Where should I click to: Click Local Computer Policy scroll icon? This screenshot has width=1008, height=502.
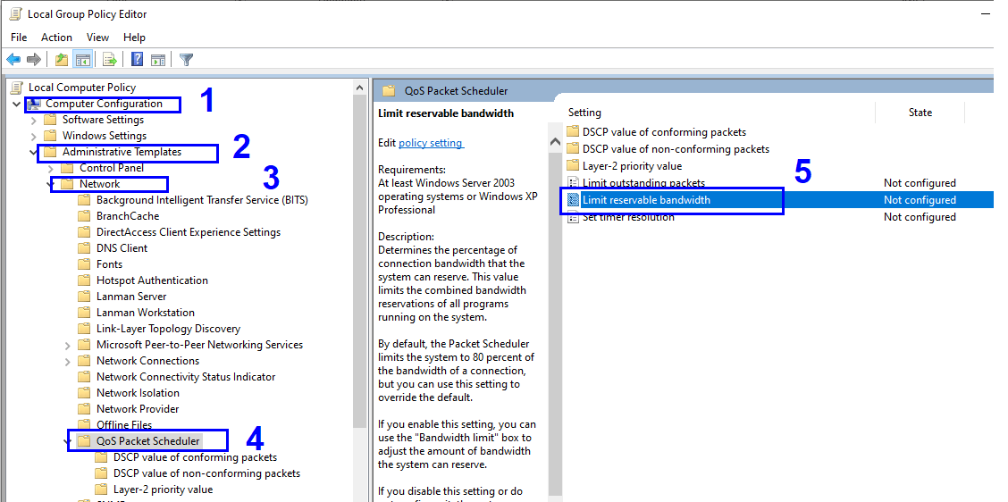click(17, 88)
